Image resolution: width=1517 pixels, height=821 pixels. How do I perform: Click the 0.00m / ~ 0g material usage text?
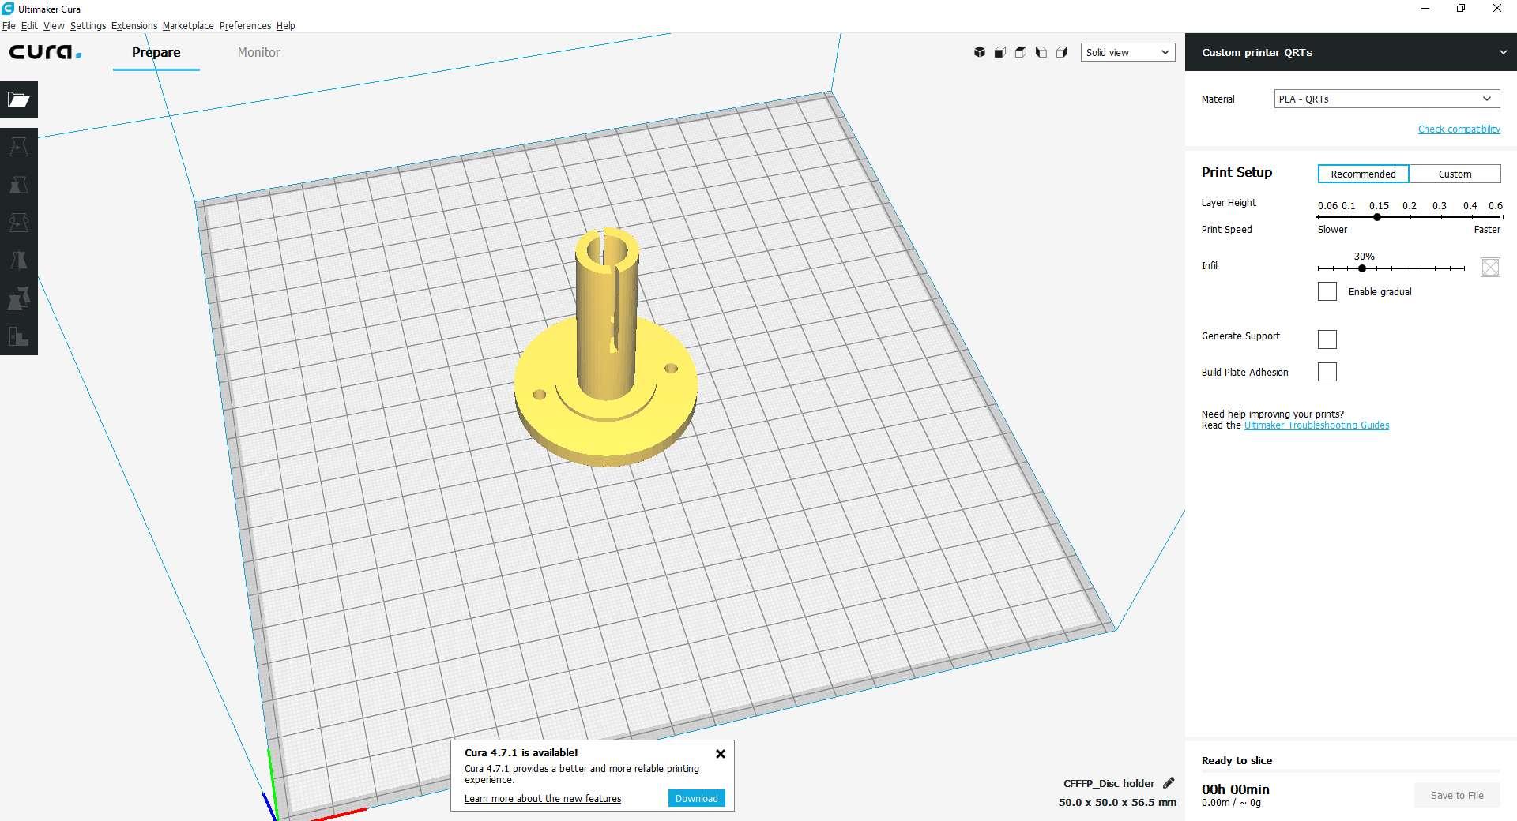point(1231,802)
